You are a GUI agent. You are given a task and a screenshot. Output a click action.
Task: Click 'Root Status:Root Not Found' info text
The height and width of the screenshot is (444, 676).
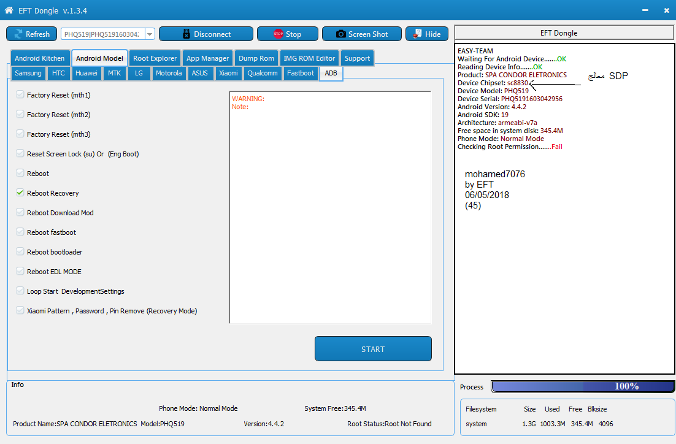390,424
